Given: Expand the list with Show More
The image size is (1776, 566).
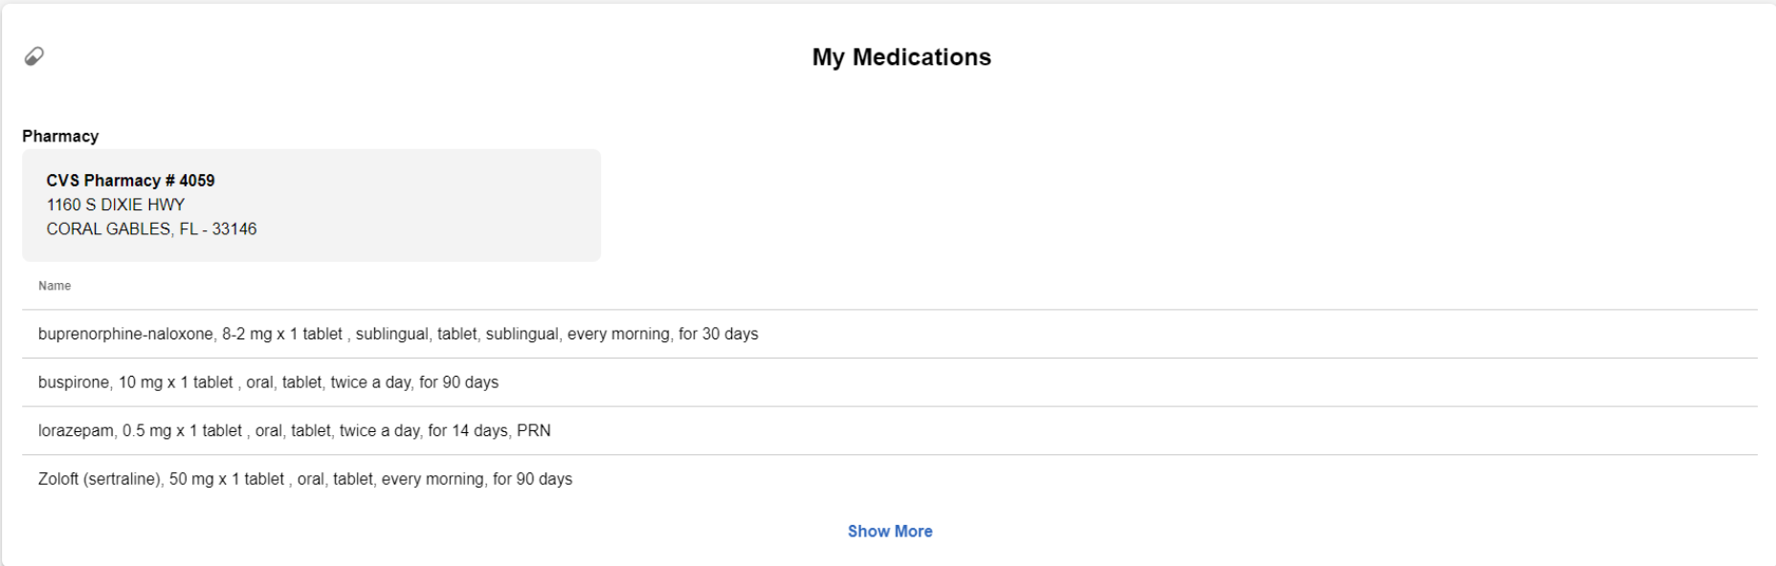Looking at the screenshot, I should (x=890, y=531).
